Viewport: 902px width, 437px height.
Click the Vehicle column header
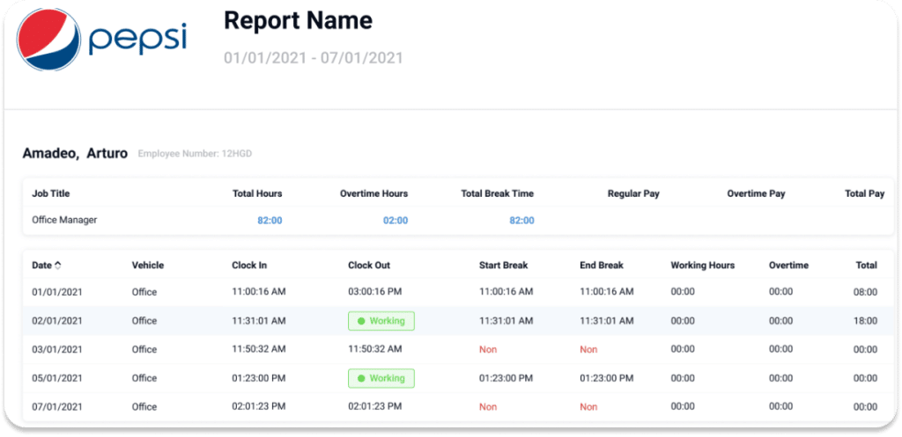pyautogui.click(x=148, y=266)
